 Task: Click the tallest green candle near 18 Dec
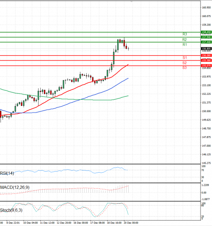[x=114, y=58]
